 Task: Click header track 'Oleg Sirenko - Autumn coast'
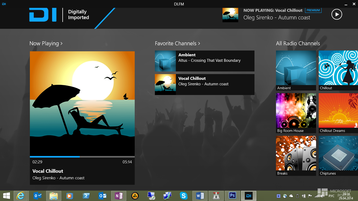click(x=277, y=18)
